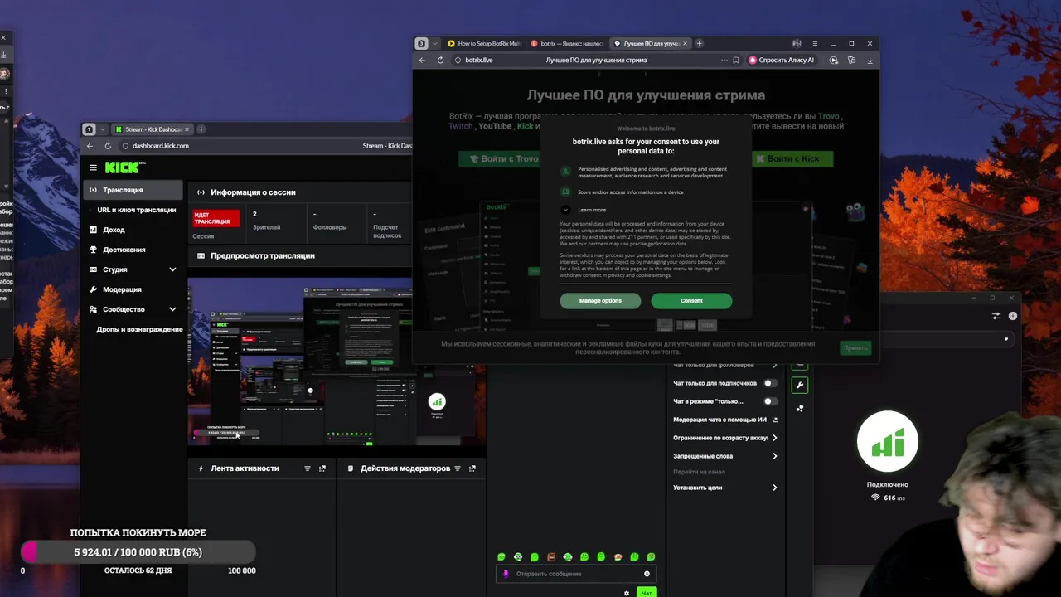Open 'Чат только для фолловеров' options

coord(725,366)
